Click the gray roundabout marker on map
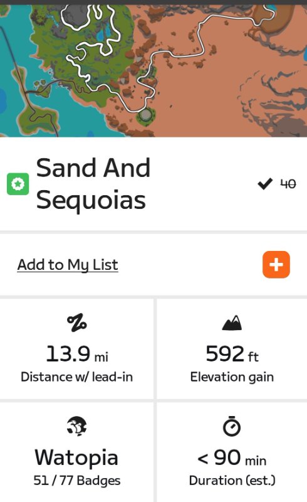This screenshot has width=307, height=502. coord(146,115)
